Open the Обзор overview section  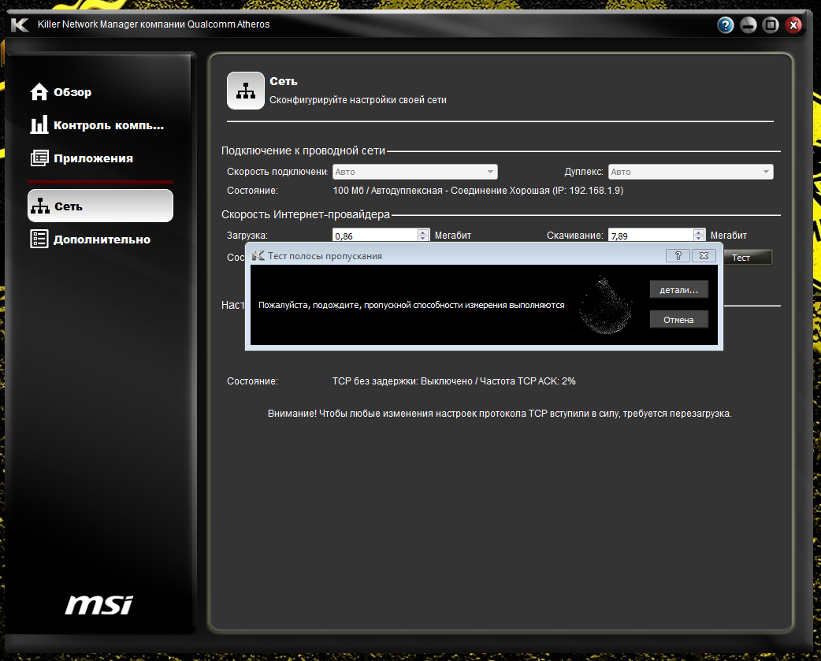point(61,92)
